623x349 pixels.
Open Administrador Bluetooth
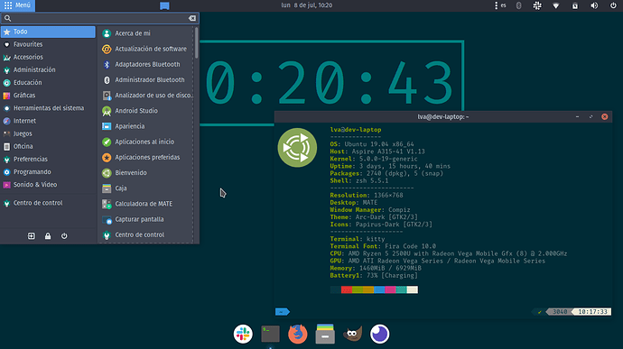(146, 79)
